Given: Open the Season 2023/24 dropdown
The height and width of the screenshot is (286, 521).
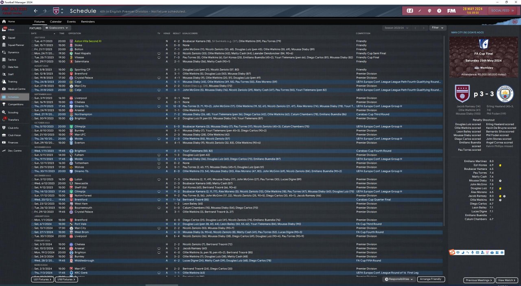Looking at the screenshot, I should click(x=396, y=28).
